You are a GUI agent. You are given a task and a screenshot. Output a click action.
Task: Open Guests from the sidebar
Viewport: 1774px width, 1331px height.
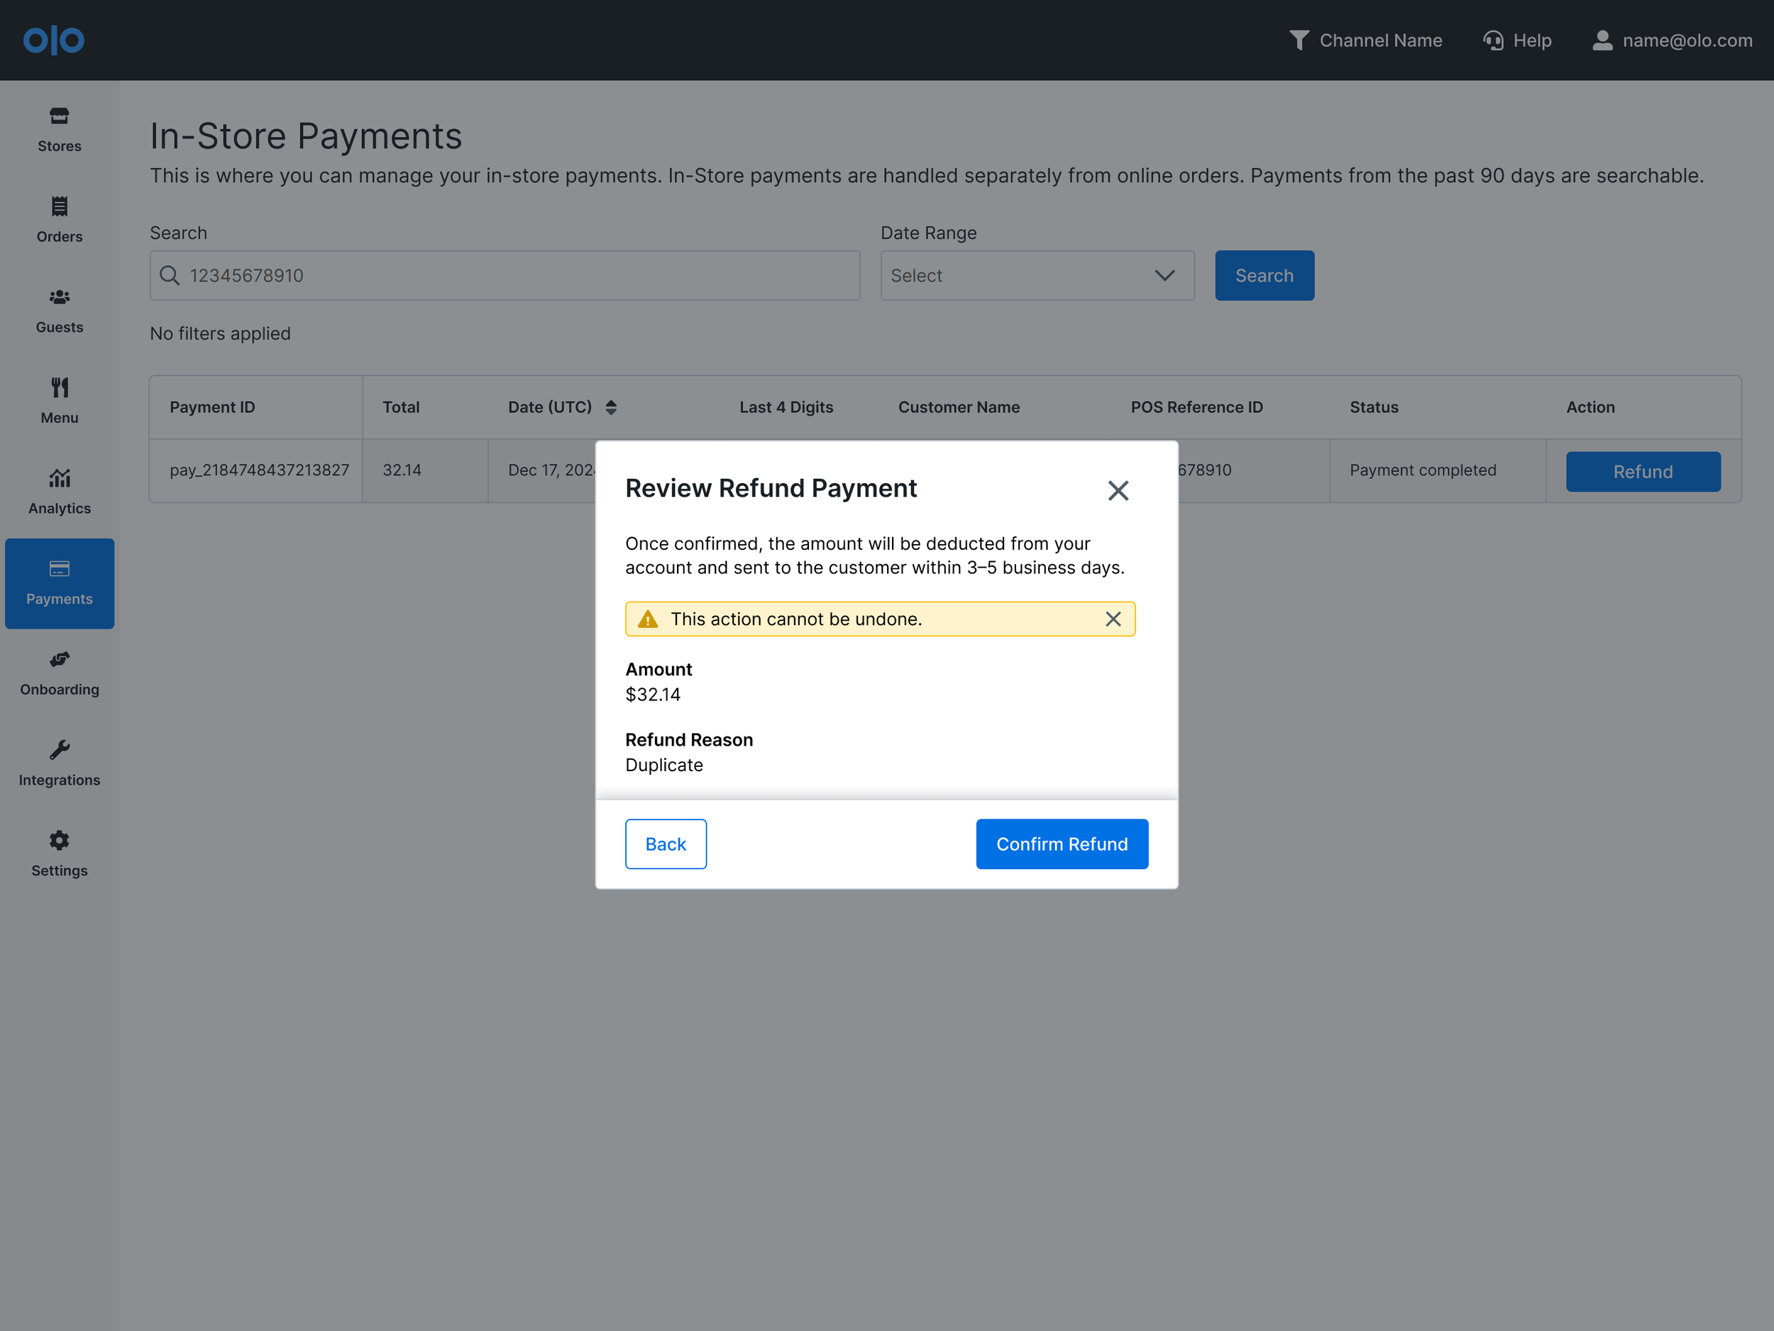coord(60,297)
